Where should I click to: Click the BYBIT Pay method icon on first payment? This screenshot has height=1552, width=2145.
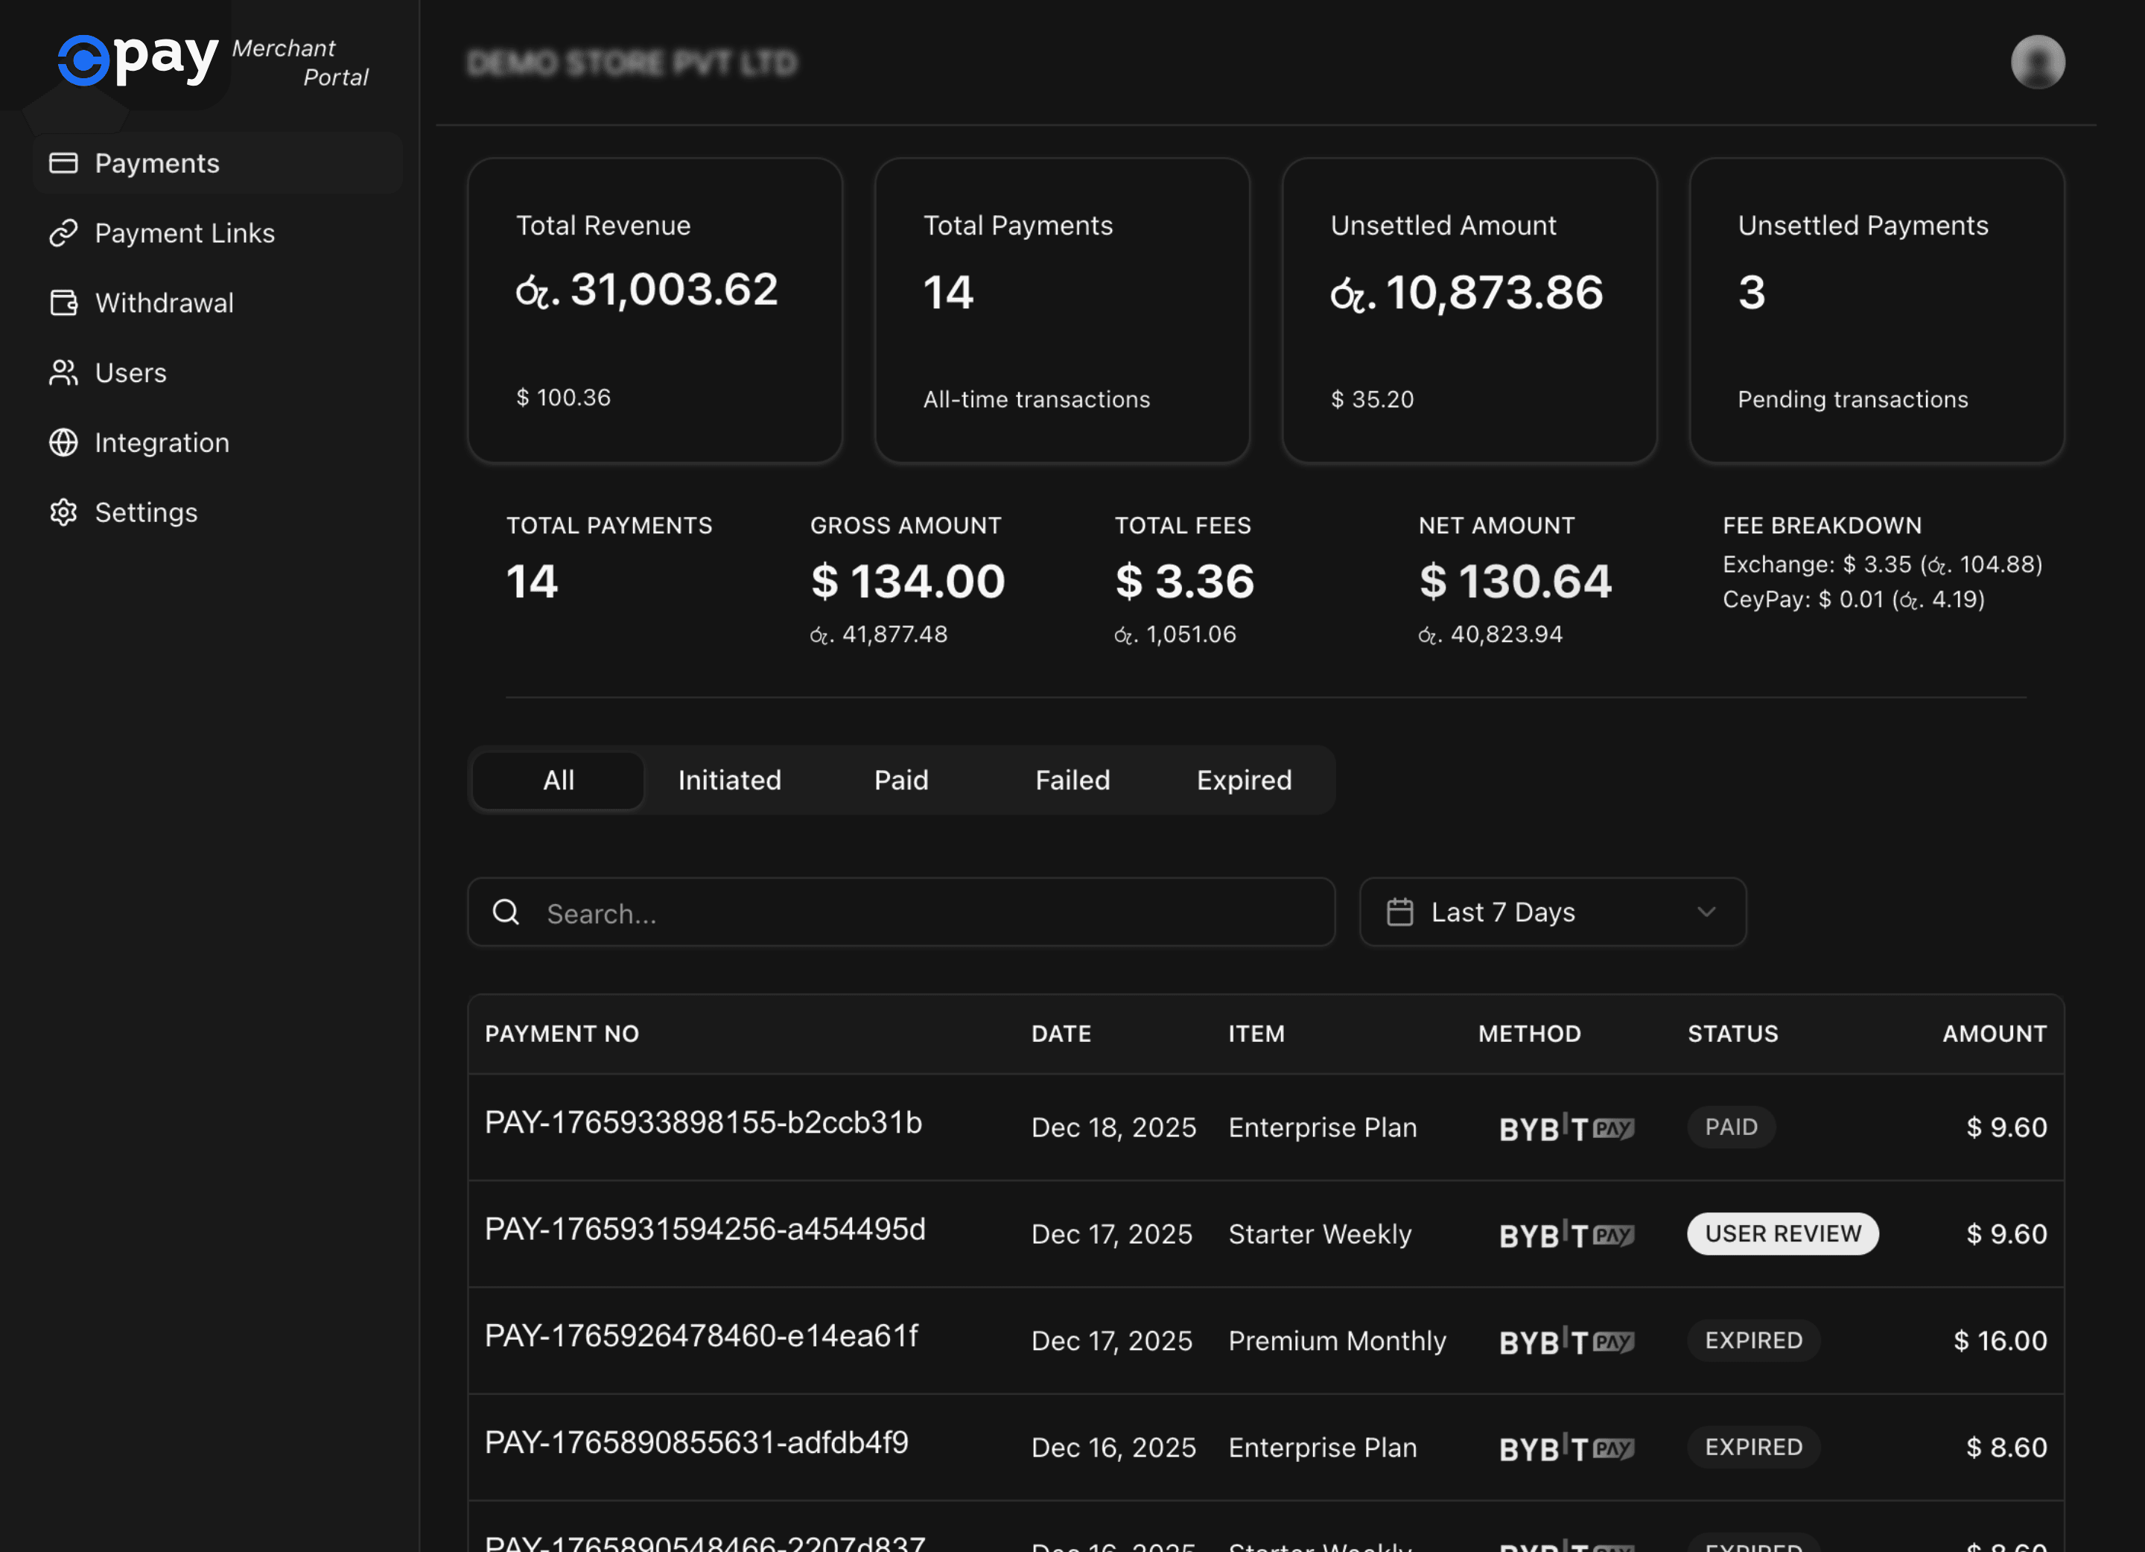pyautogui.click(x=1566, y=1128)
